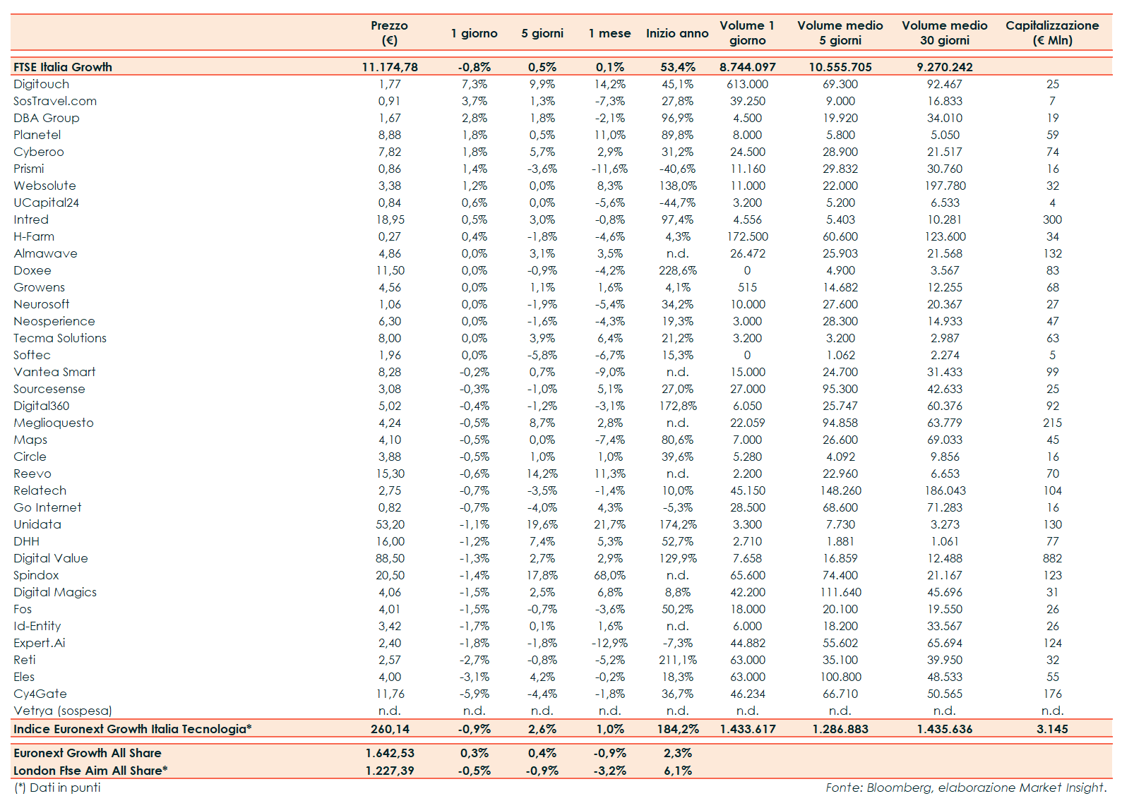Click the "Planetel" row name
The height and width of the screenshot is (796, 1122).
pos(37,135)
